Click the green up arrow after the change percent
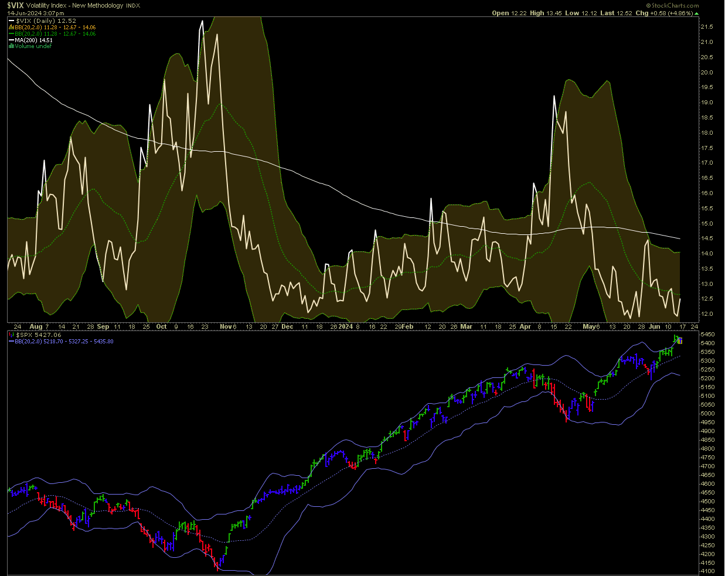The width and height of the screenshot is (725, 576). point(696,13)
